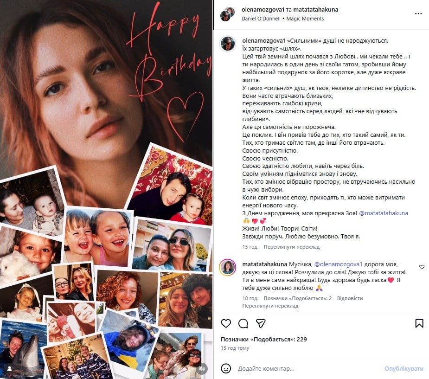Open the Daniel O'Donnell Magic Moments audio

click(x=282, y=19)
